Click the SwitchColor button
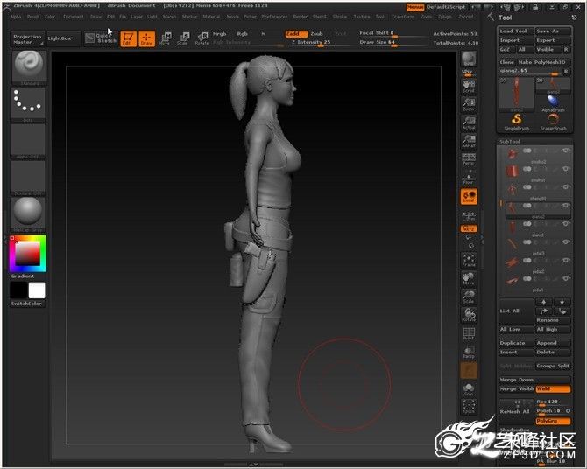Image resolution: width=587 pixels, height=469 pixels. pos(28,304)
